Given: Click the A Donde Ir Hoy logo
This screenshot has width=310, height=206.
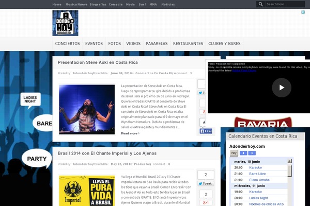Looking at the screenshot, I should 65,23.
